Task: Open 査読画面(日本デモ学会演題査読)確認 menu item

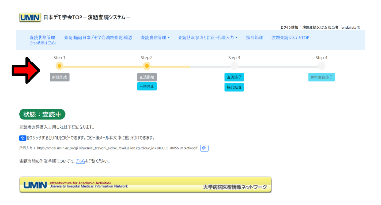Action: pyautogui.click(x=98, y=38)
